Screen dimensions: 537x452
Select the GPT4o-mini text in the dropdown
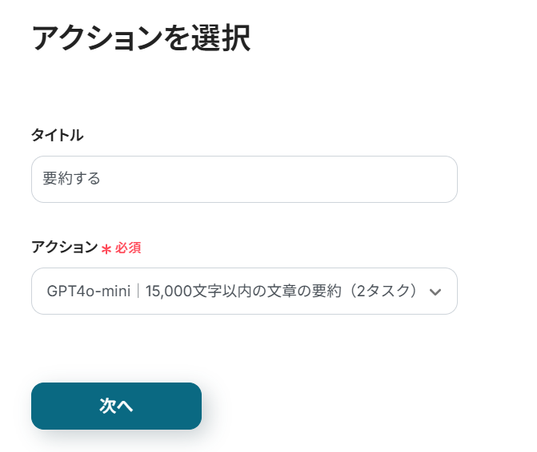[88, 291]
